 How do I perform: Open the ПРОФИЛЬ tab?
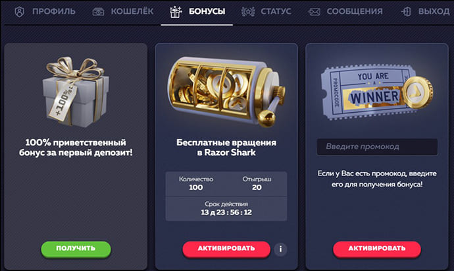coord(53,12)
